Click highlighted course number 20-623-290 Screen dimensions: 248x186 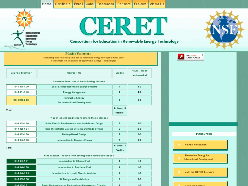pyautogui.click(x=21, y=100)
